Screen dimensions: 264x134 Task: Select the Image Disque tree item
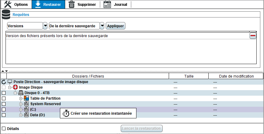(31, 87)
